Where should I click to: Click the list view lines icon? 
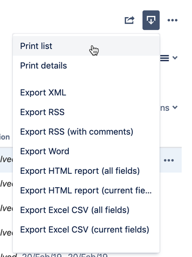tap(165, 58)
